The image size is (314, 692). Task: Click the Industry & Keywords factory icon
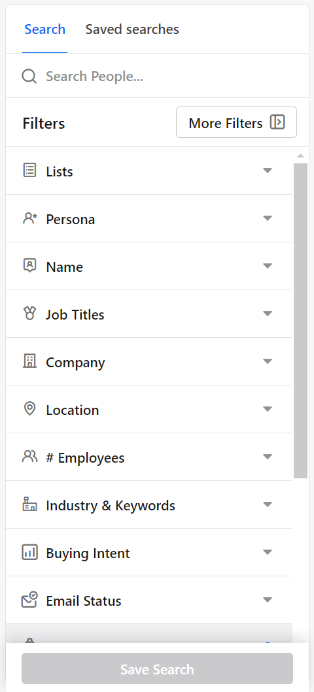pyautogui.click(x=29, y=504)
